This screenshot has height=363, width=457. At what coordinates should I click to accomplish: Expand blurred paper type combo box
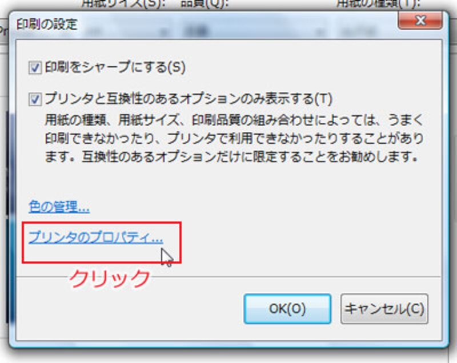[x=364, y=31]
